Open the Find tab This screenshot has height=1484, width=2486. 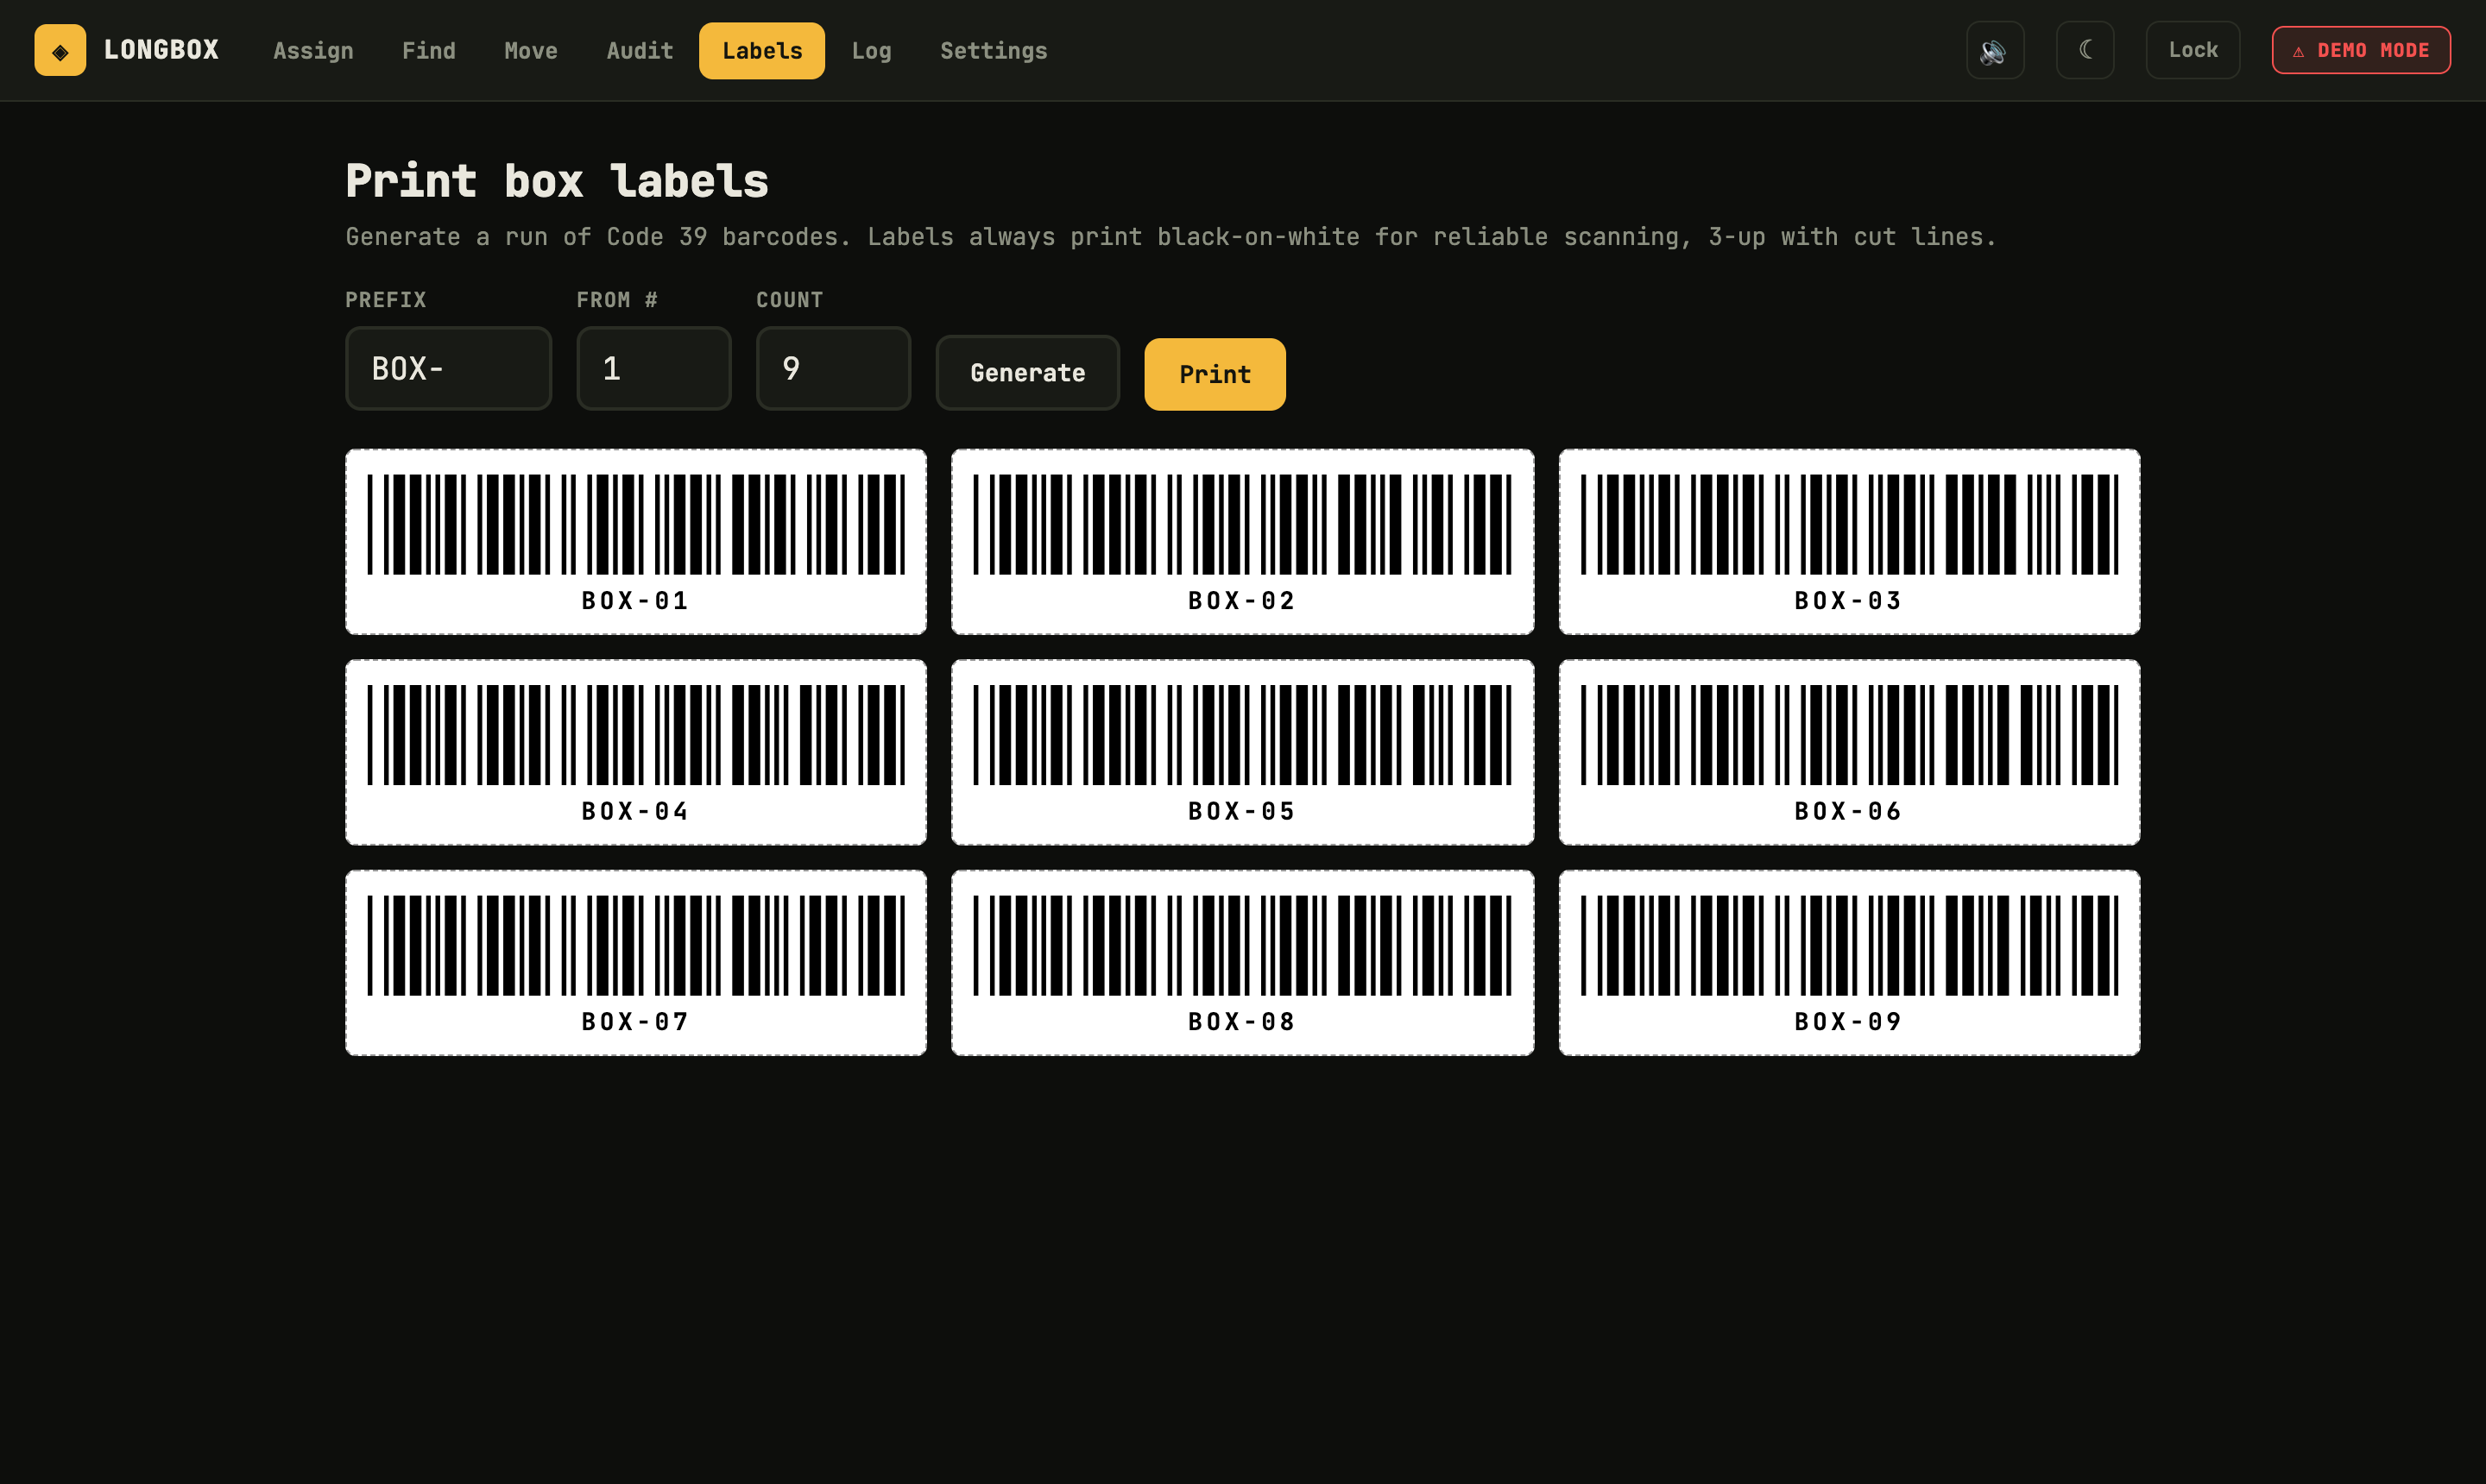click(x=428, y=50)
